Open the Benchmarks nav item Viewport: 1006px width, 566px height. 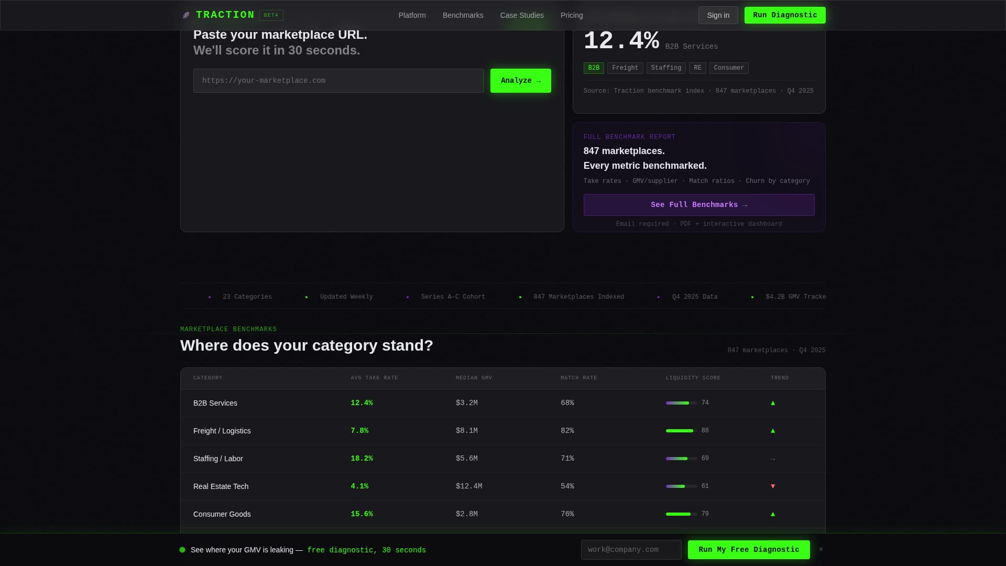pos(463,15)
